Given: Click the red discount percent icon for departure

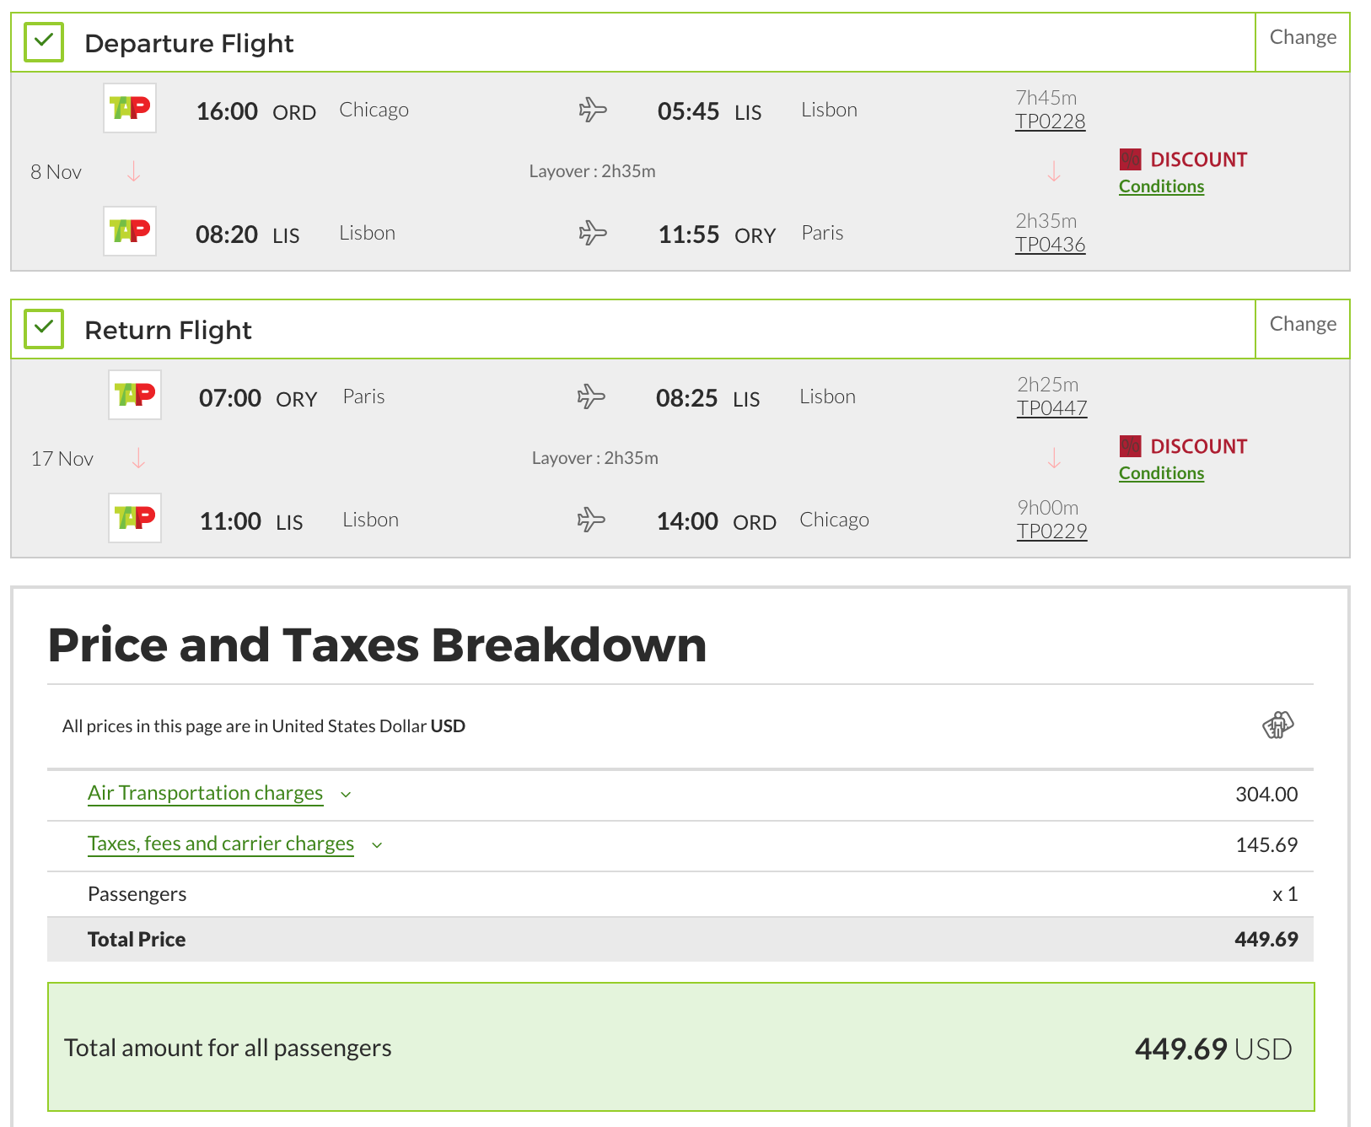Looking at the screenshot, I should [x=1130, y=159].
